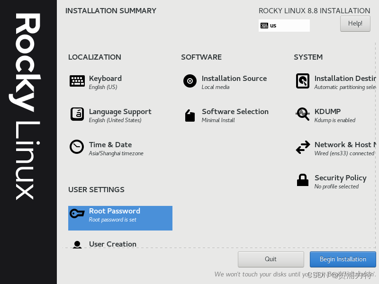Open the Software Selection package icon
This screenshot has width=379, height=284.
click(x=190, y=115)
